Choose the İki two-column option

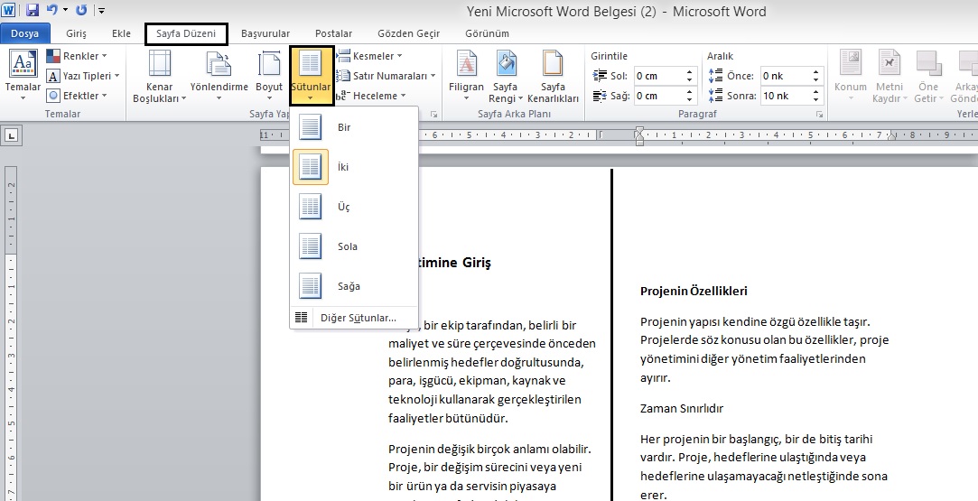(354, 167)
